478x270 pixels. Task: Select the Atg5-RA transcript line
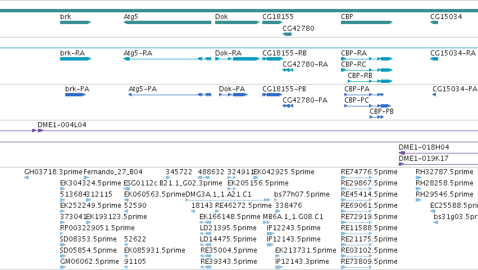pos(167,59)
